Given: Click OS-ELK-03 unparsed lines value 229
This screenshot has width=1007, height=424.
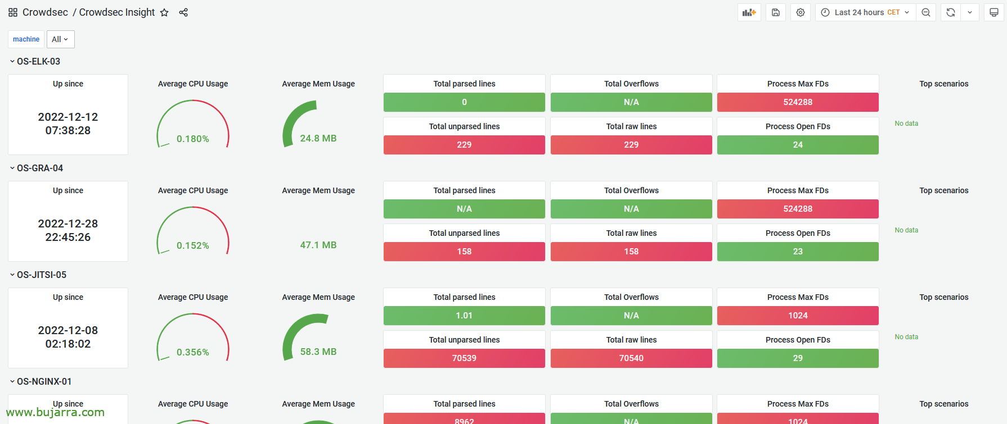Looking at the screenshot, I should (464, 145).
